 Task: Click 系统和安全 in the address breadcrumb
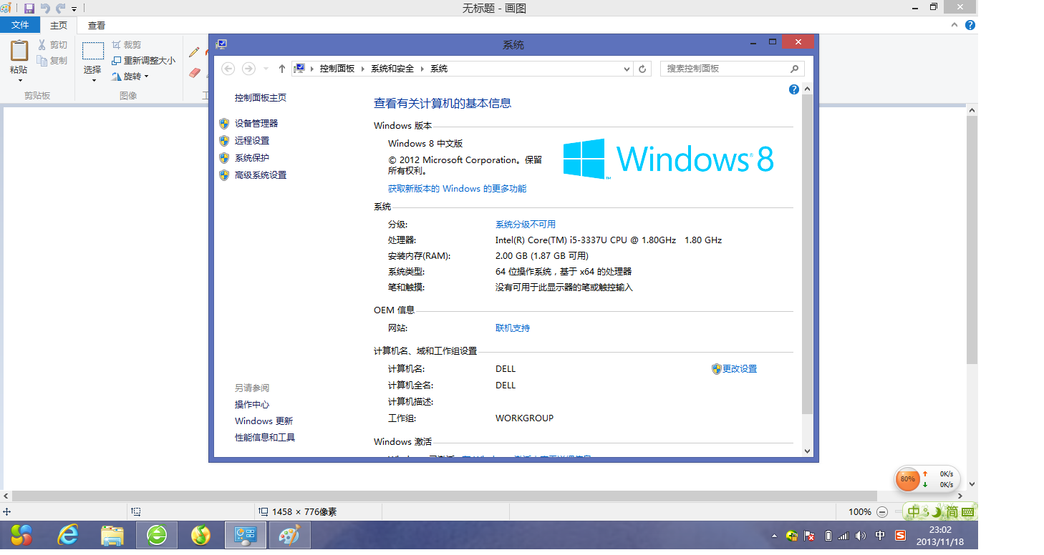click(392, 69)
